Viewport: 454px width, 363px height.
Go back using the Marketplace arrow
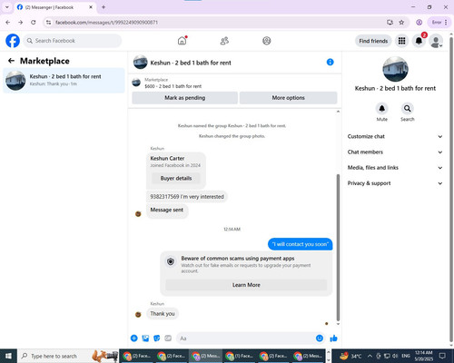click(x=11, y=61)
